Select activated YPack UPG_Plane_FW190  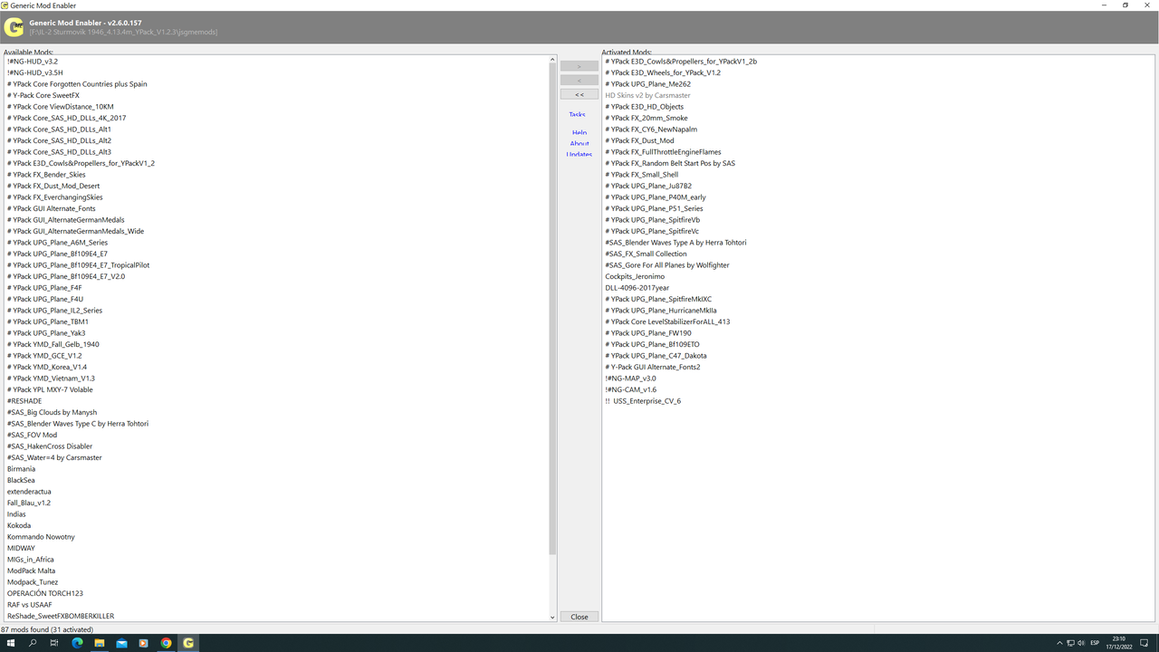point(648,333)
